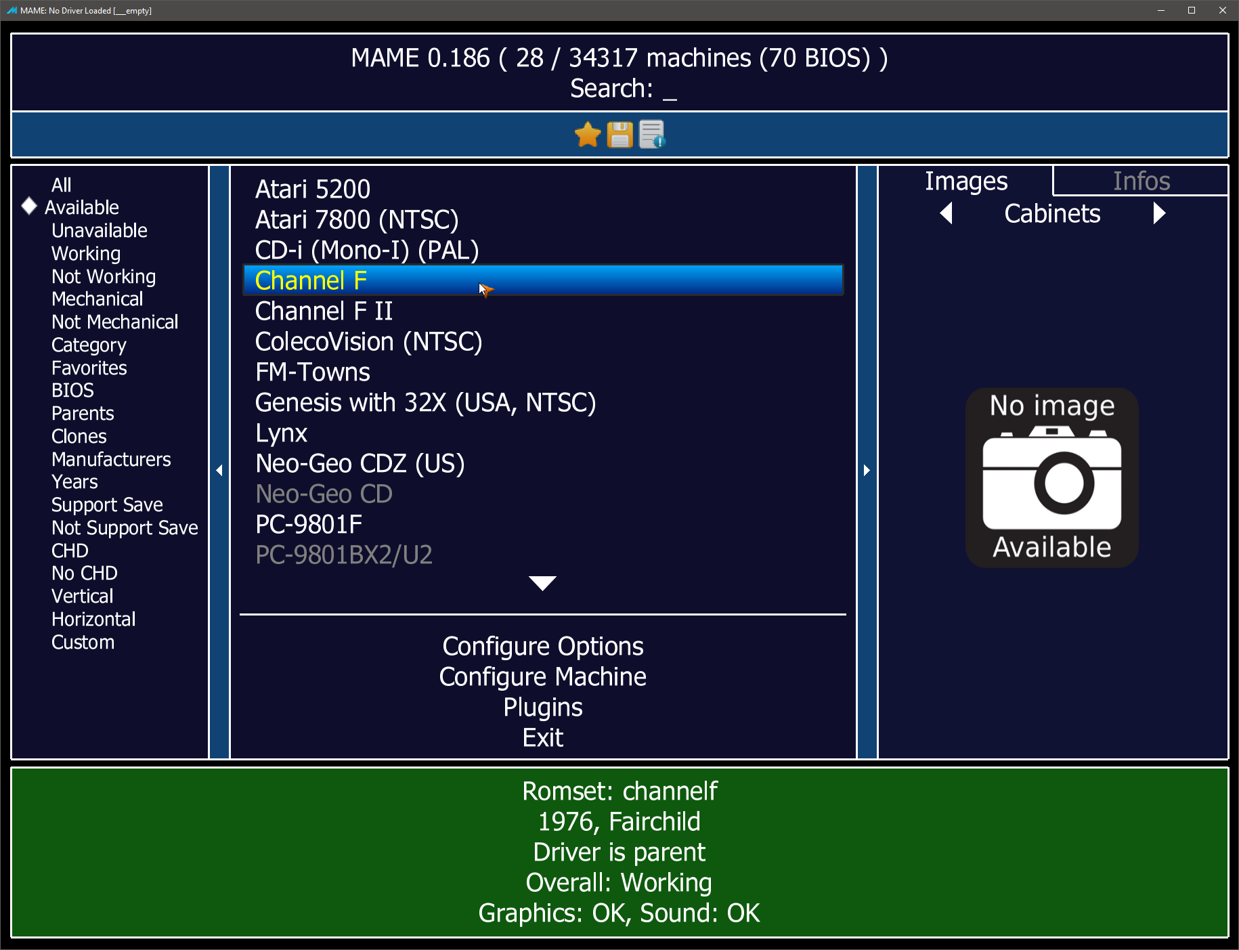
Task: Collapse the left filter panel arrow
Action: [219, 470]
